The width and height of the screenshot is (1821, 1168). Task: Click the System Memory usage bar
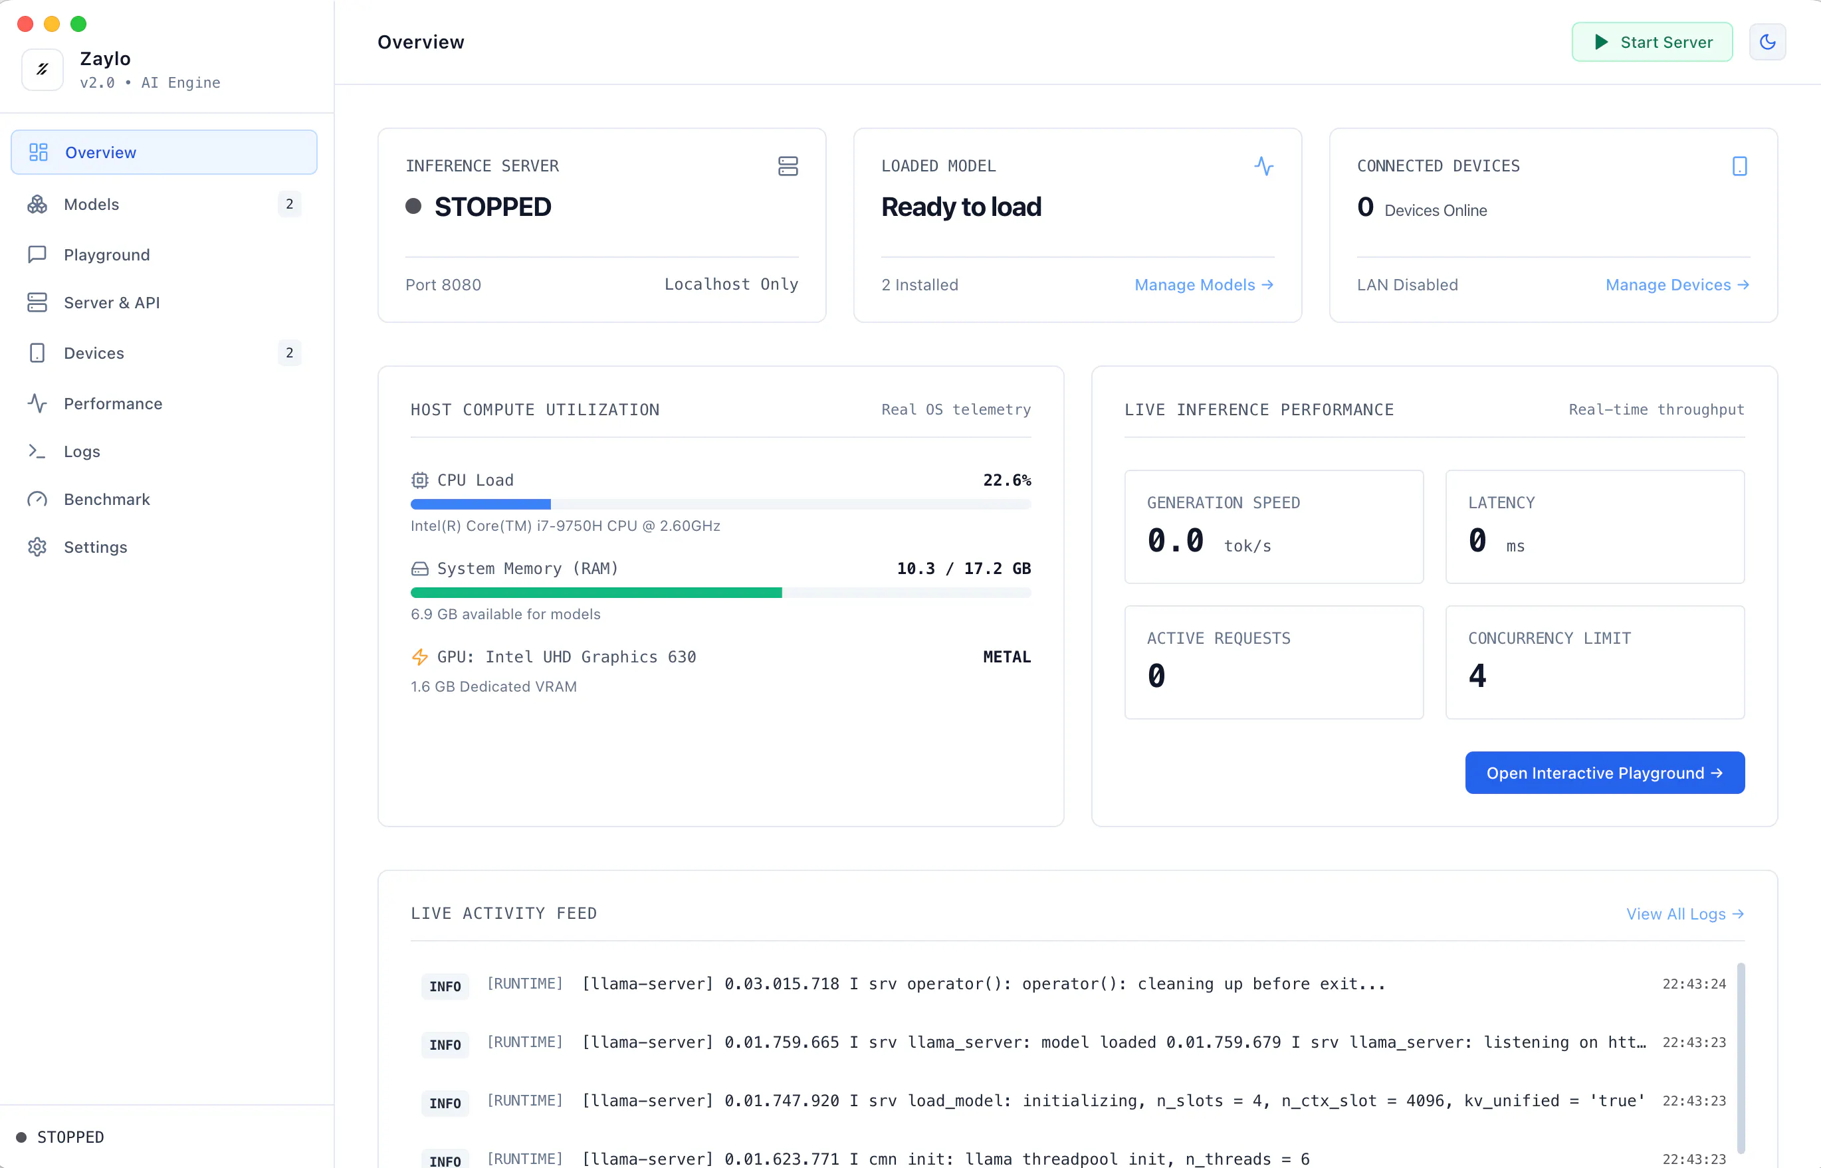click(720, 593)
